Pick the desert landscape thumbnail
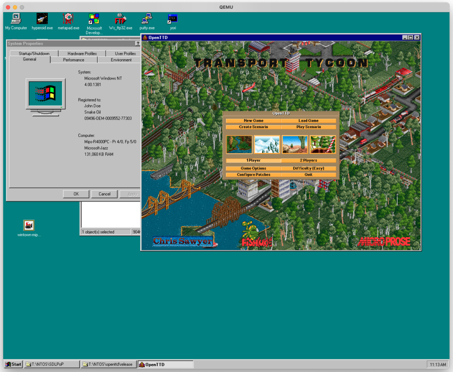Viewport: 453px width, 372px height. (295, 144)
